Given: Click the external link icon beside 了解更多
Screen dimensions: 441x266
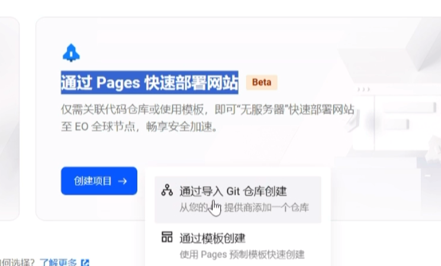Looking at the screenshot, I should pyautogui.click(x=85, y=263).
